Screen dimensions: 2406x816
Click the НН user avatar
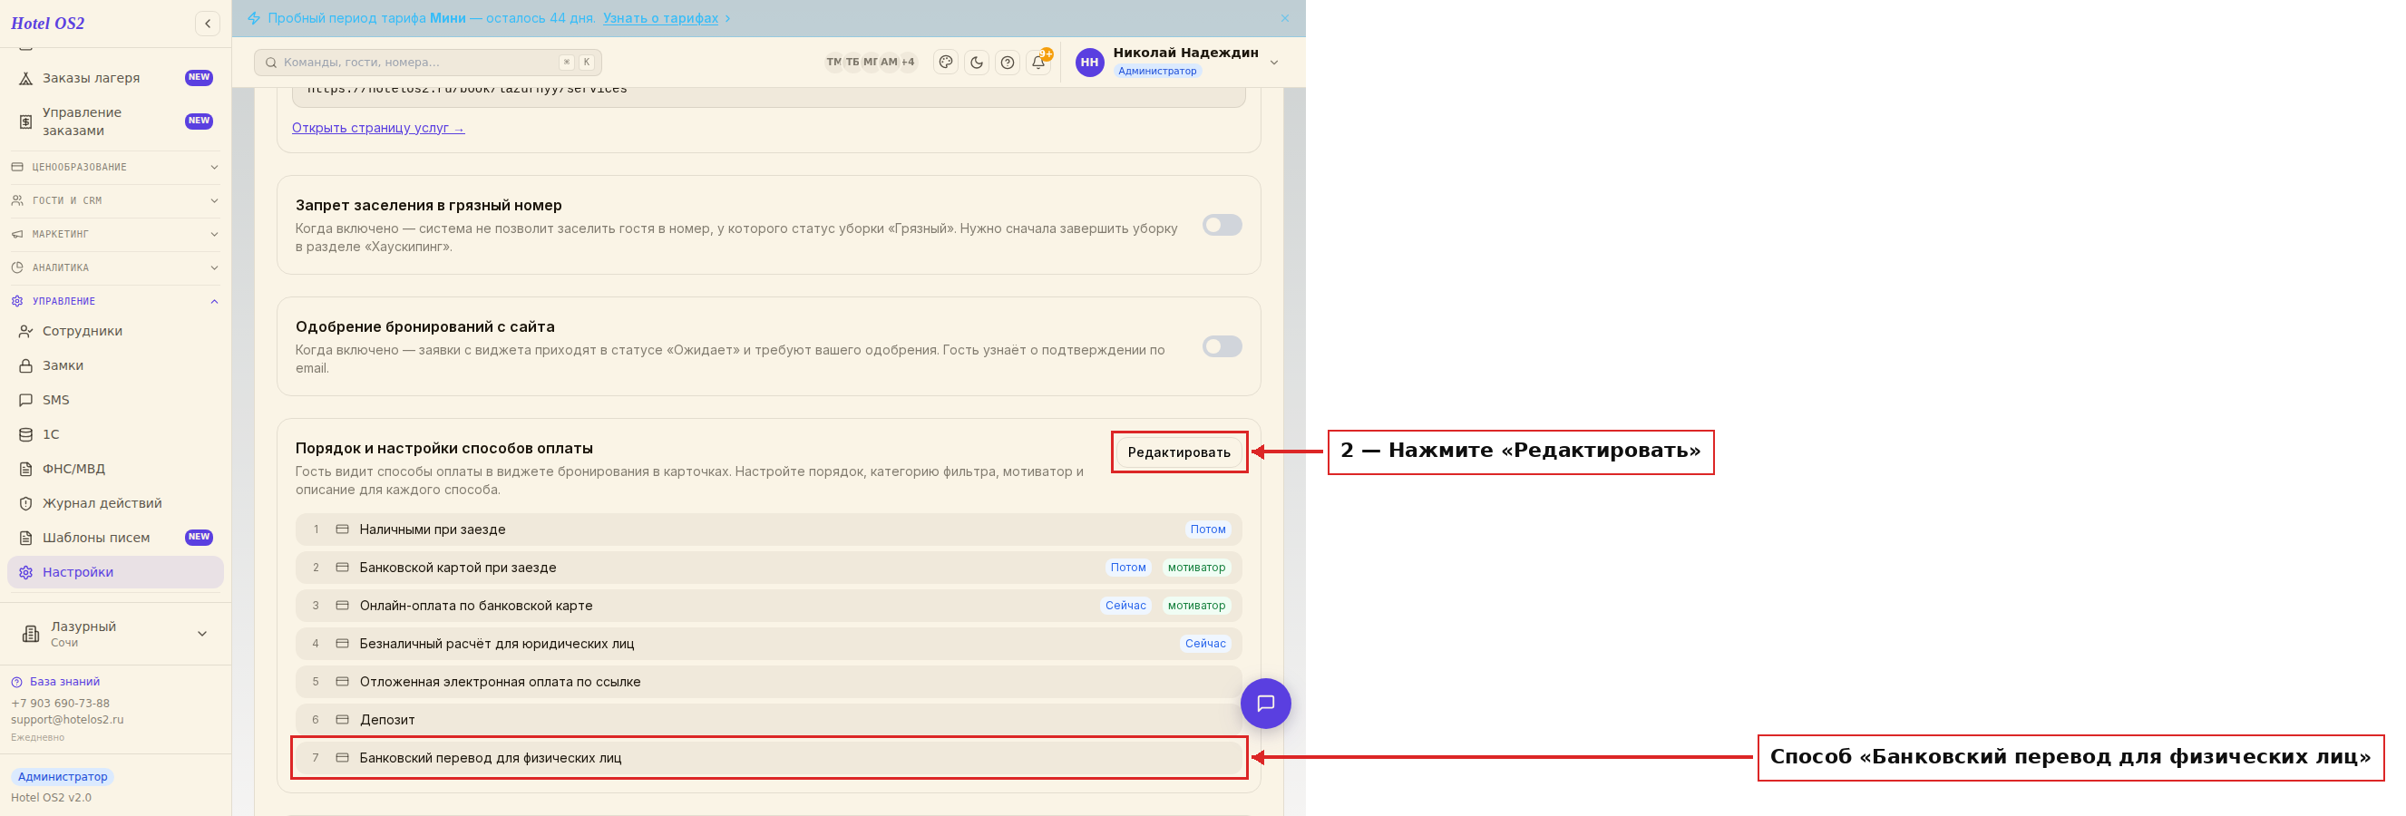[1089, 63]
